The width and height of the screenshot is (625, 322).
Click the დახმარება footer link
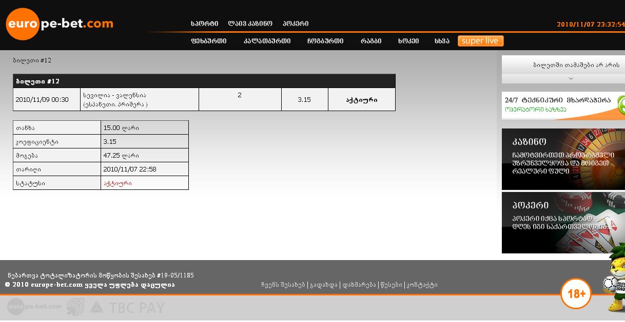point(359,285)
